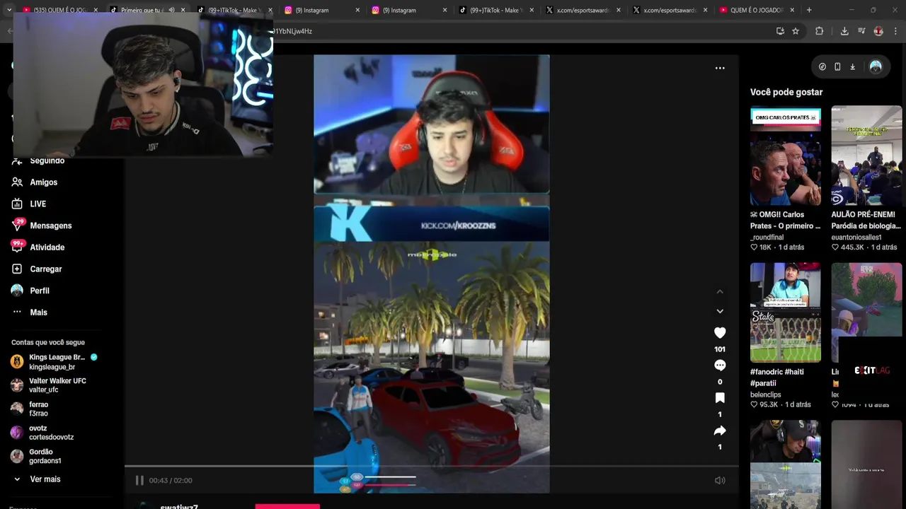The width and height of the screenshot is (906, 509).
Task: Open the _roundfinal creator name
Action: coord(767,238)
